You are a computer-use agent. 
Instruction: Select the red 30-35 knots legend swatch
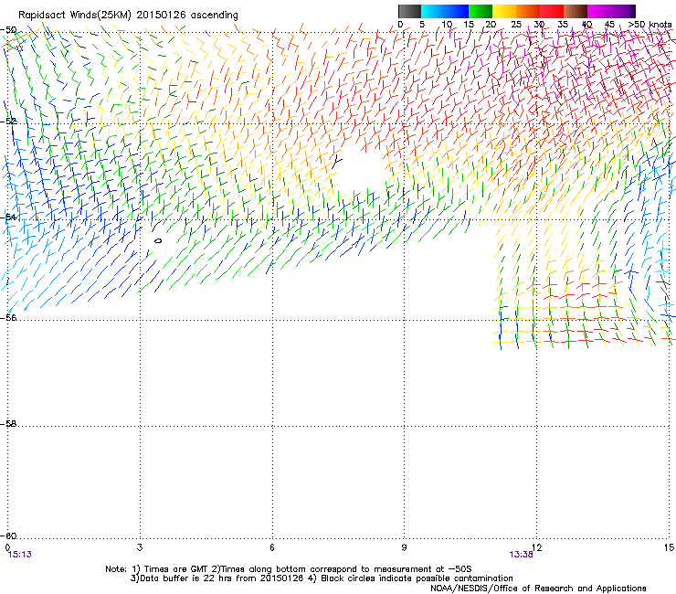pyautogui.click(x=552, y=11)
